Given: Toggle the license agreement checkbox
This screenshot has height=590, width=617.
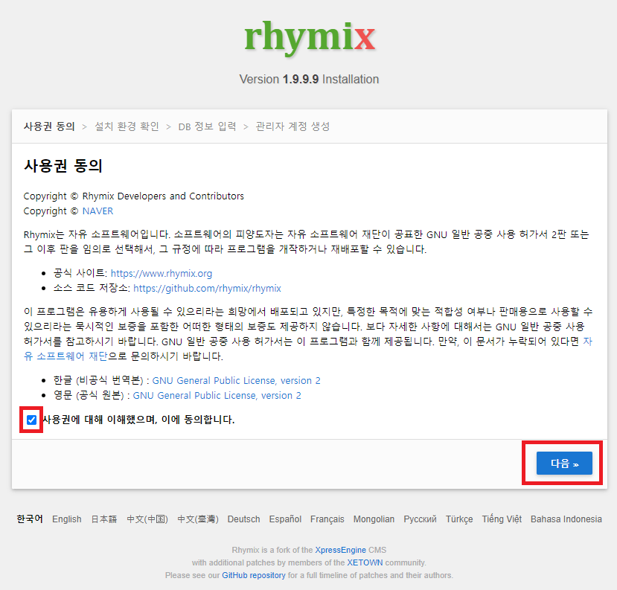Looking at the screenshot, I should click(31, 420).
